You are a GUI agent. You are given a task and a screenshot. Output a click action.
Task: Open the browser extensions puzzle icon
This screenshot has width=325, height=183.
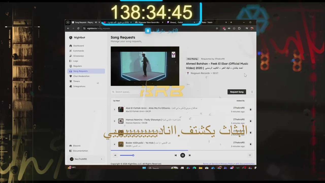click(239, 28)
